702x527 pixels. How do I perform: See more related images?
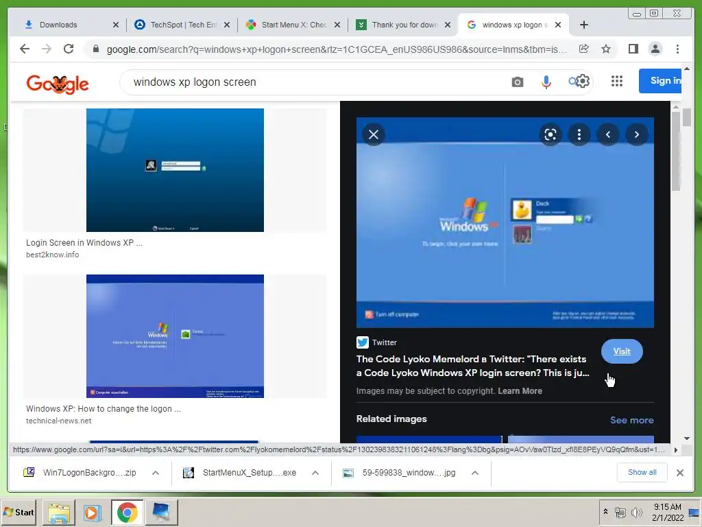[631, 421]
